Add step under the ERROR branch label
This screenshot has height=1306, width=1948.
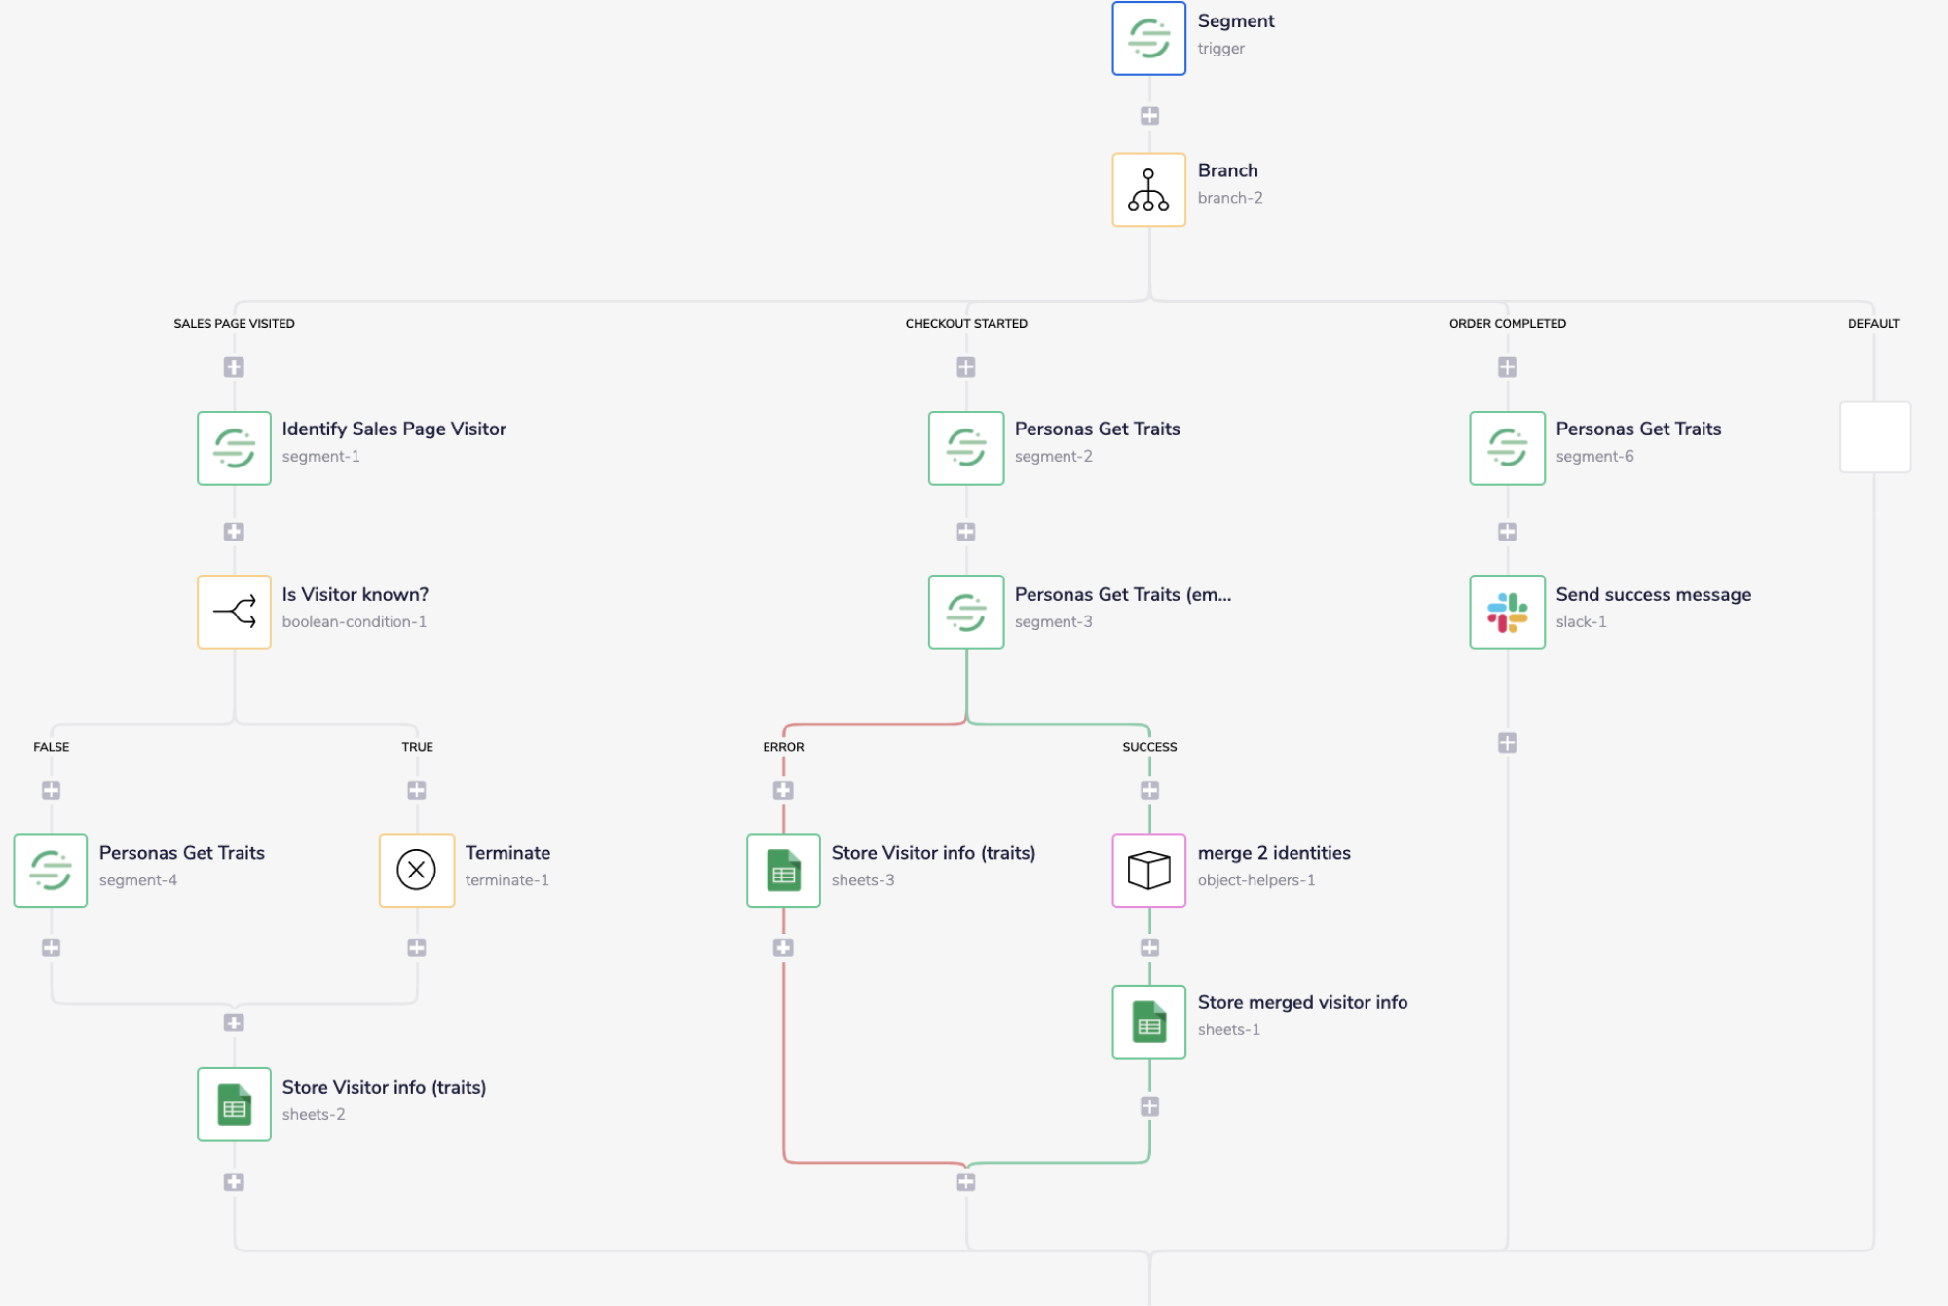click(783, 790)
